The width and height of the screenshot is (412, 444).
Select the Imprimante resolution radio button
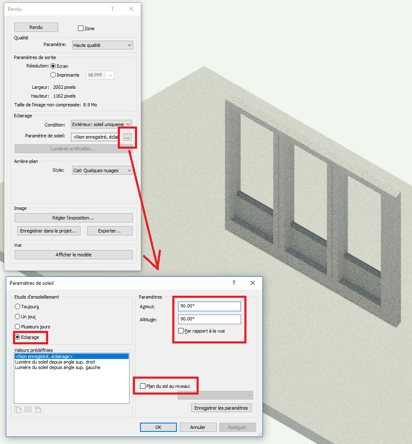pyautogui.click(x=53, y=75)
